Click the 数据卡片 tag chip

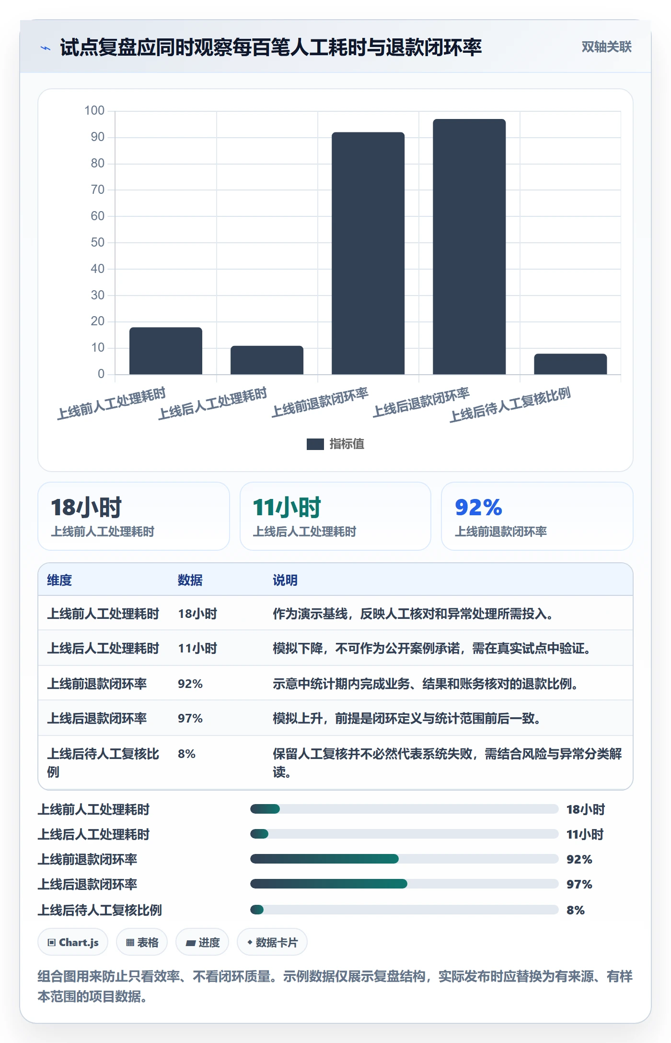272,942
